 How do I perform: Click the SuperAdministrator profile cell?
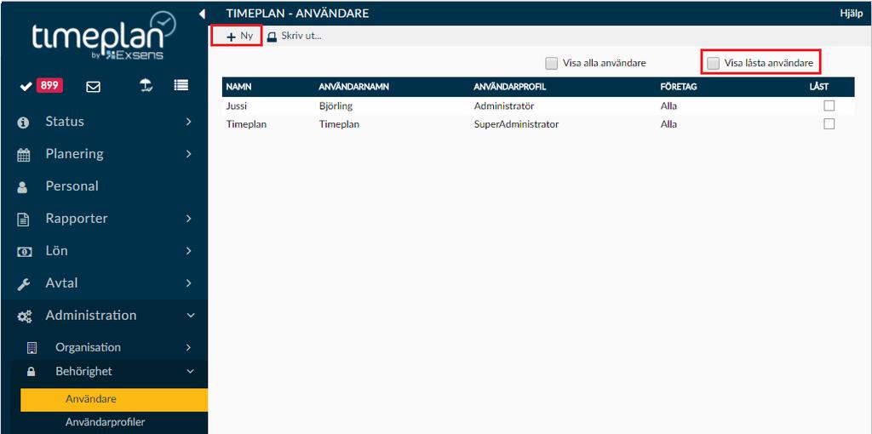point(516,124)
